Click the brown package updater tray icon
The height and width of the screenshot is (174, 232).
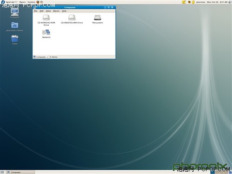[189, 2]
